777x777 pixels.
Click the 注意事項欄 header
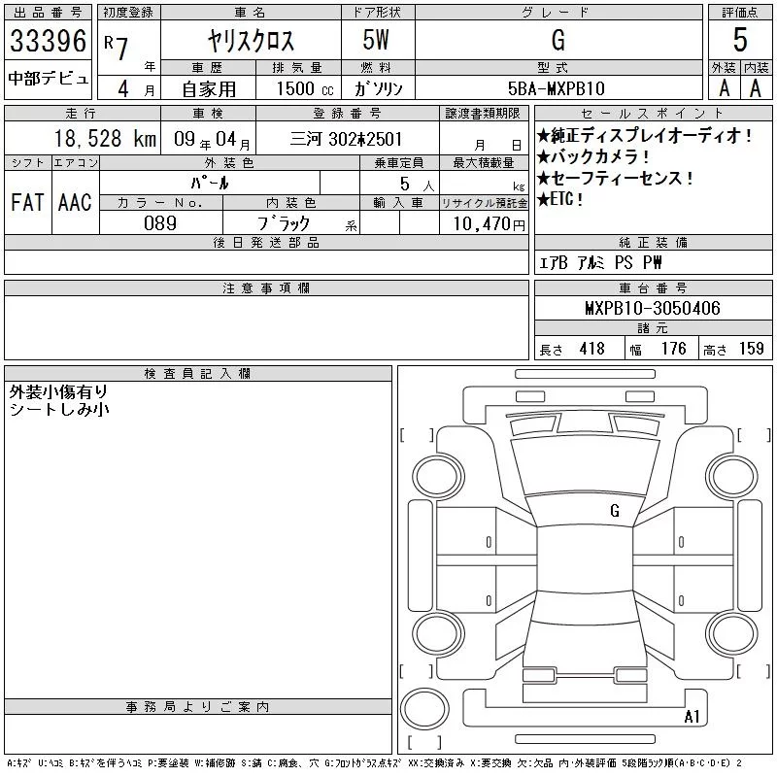(266, 287)
